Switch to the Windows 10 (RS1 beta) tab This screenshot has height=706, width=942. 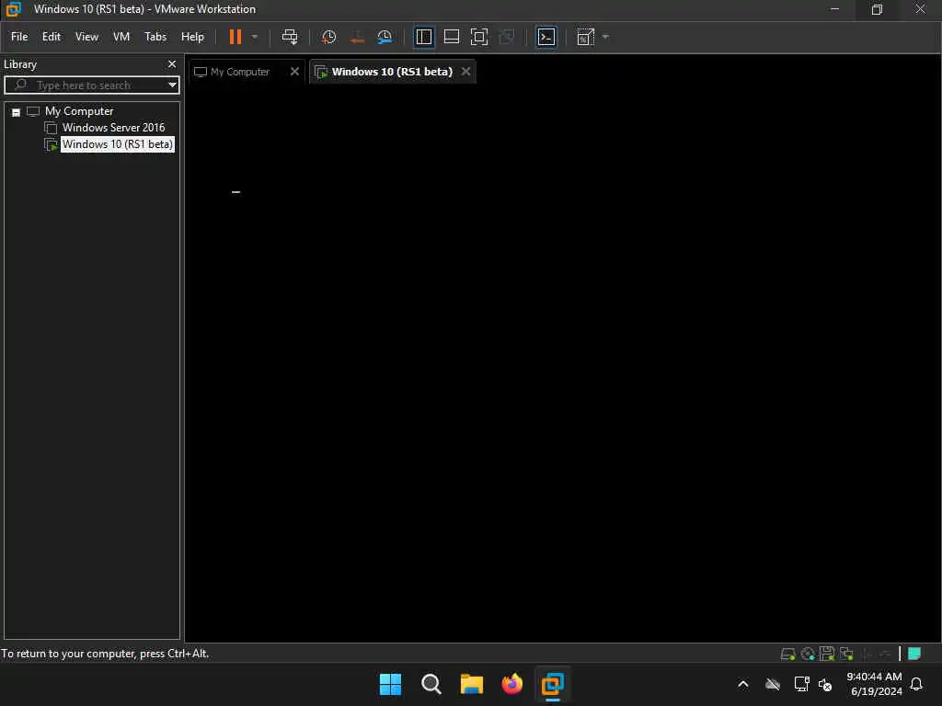coord(392,72)
